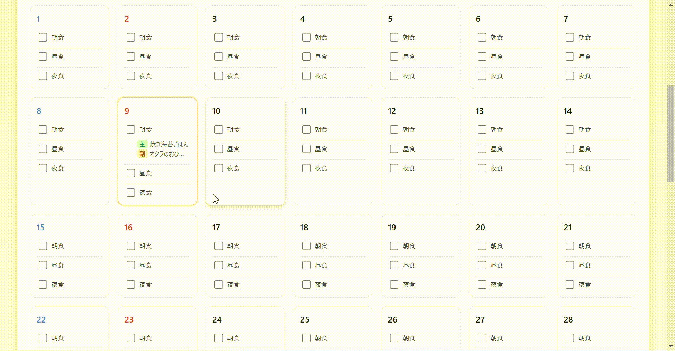Select the day 10 card
Image resolution: width=675 pixels, height=351 pixels.
point(245,152)
